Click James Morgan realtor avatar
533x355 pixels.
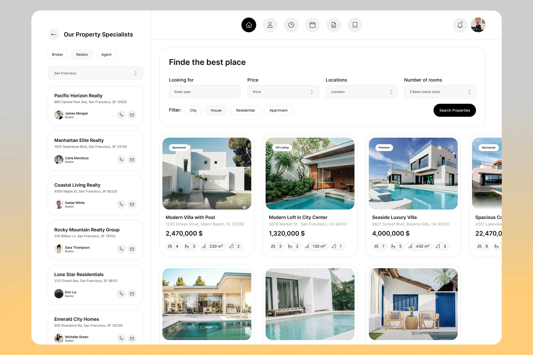pyautogui.click(x=59, y=115)
